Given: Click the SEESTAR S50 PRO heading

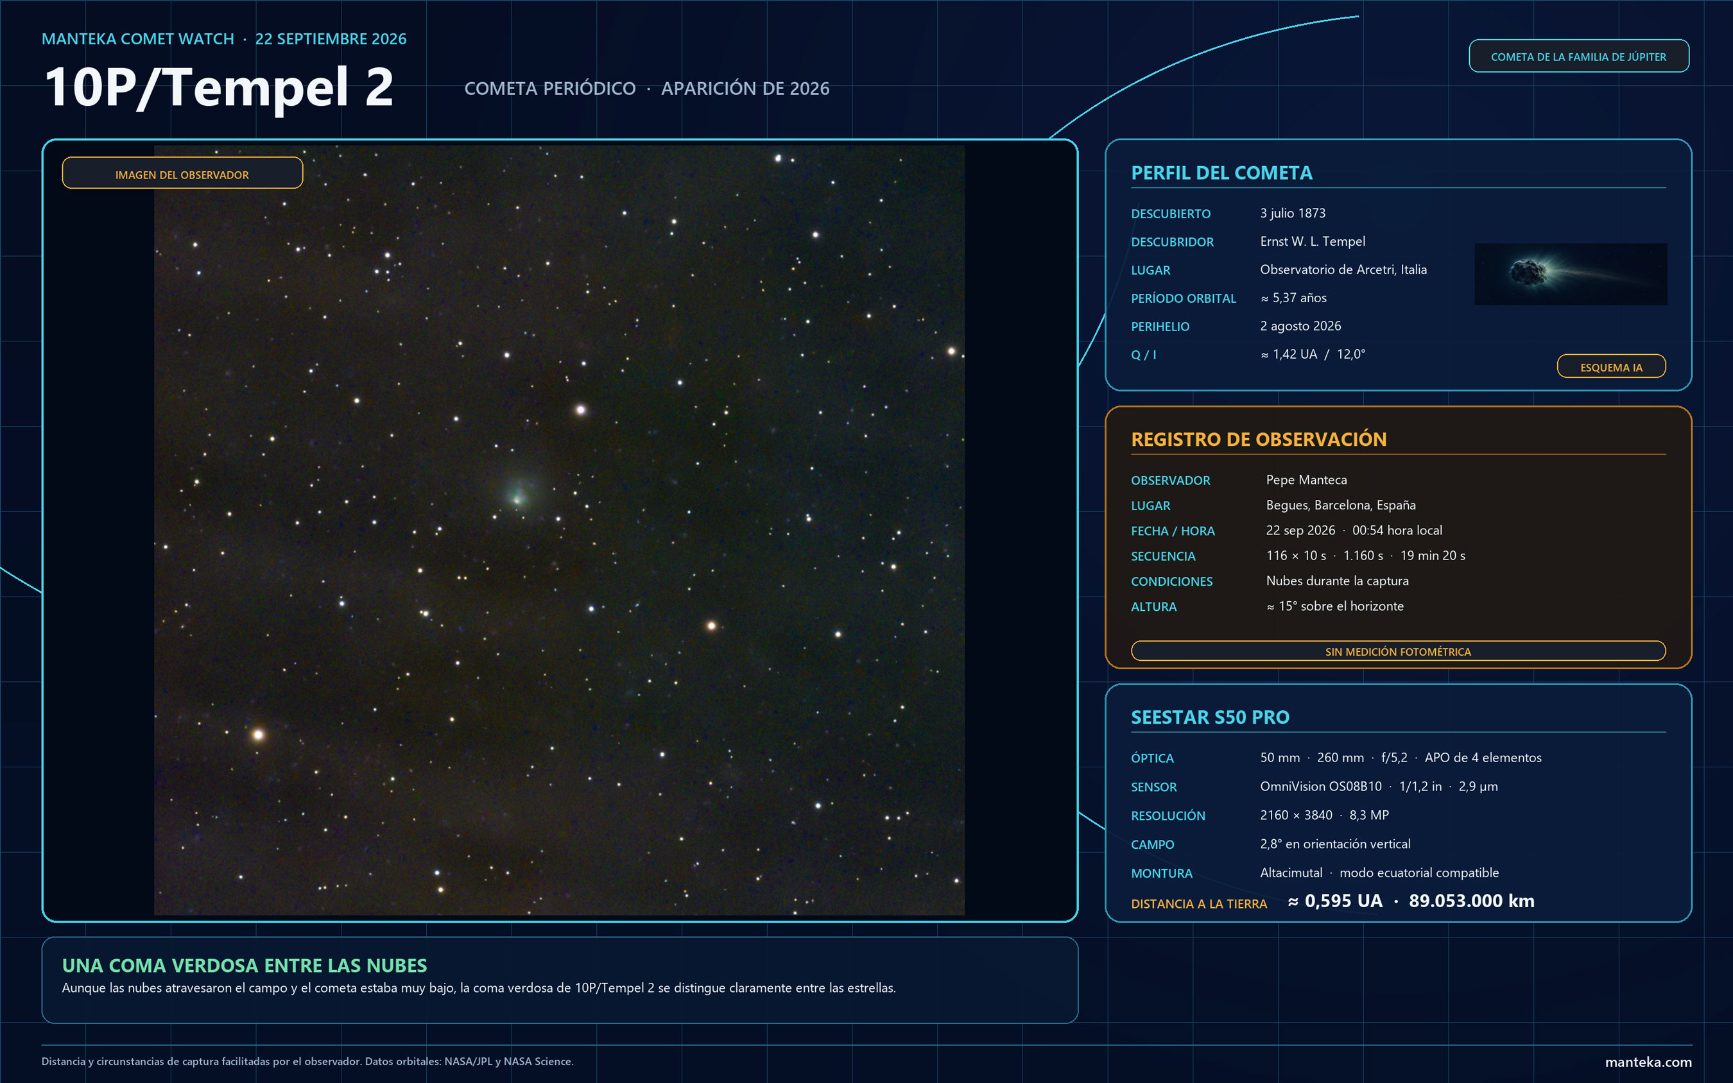Looking at the screenshot, I should click(1210, 717).
